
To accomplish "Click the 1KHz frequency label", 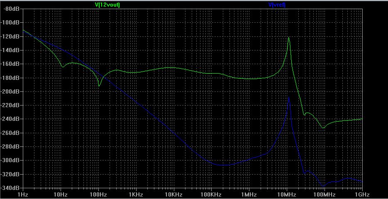I will [136, 195].
